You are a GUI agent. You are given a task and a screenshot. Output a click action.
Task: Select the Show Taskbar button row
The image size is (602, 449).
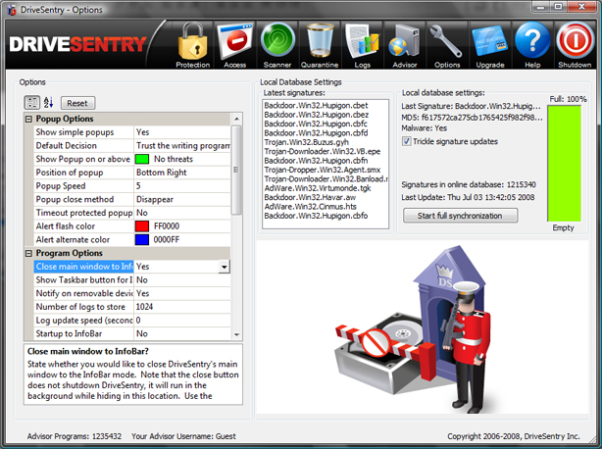[x=132, y=279]
